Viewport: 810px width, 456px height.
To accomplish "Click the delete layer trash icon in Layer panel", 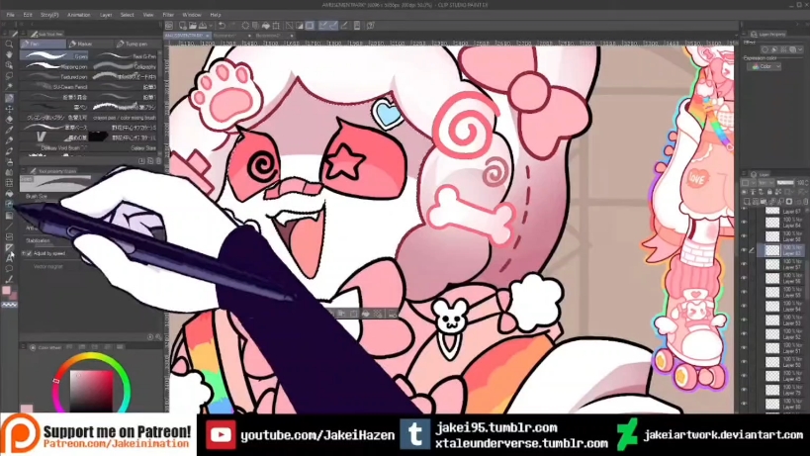I will 806,202.
